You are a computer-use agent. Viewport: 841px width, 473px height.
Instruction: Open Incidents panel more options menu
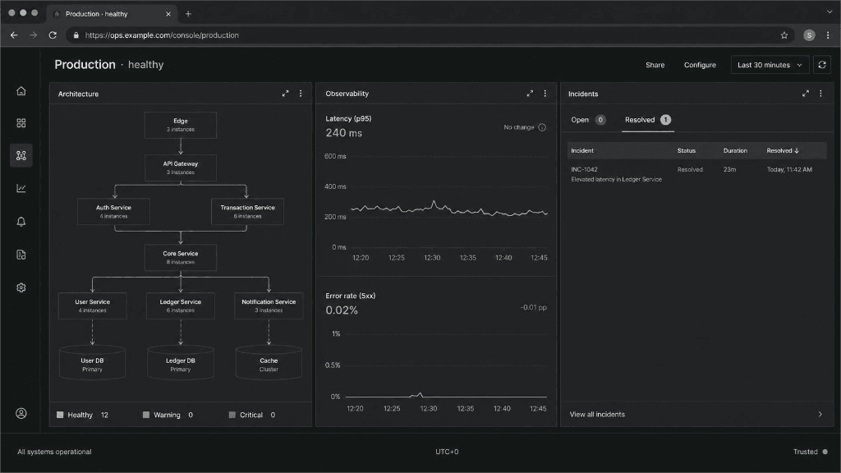(820, 94)
